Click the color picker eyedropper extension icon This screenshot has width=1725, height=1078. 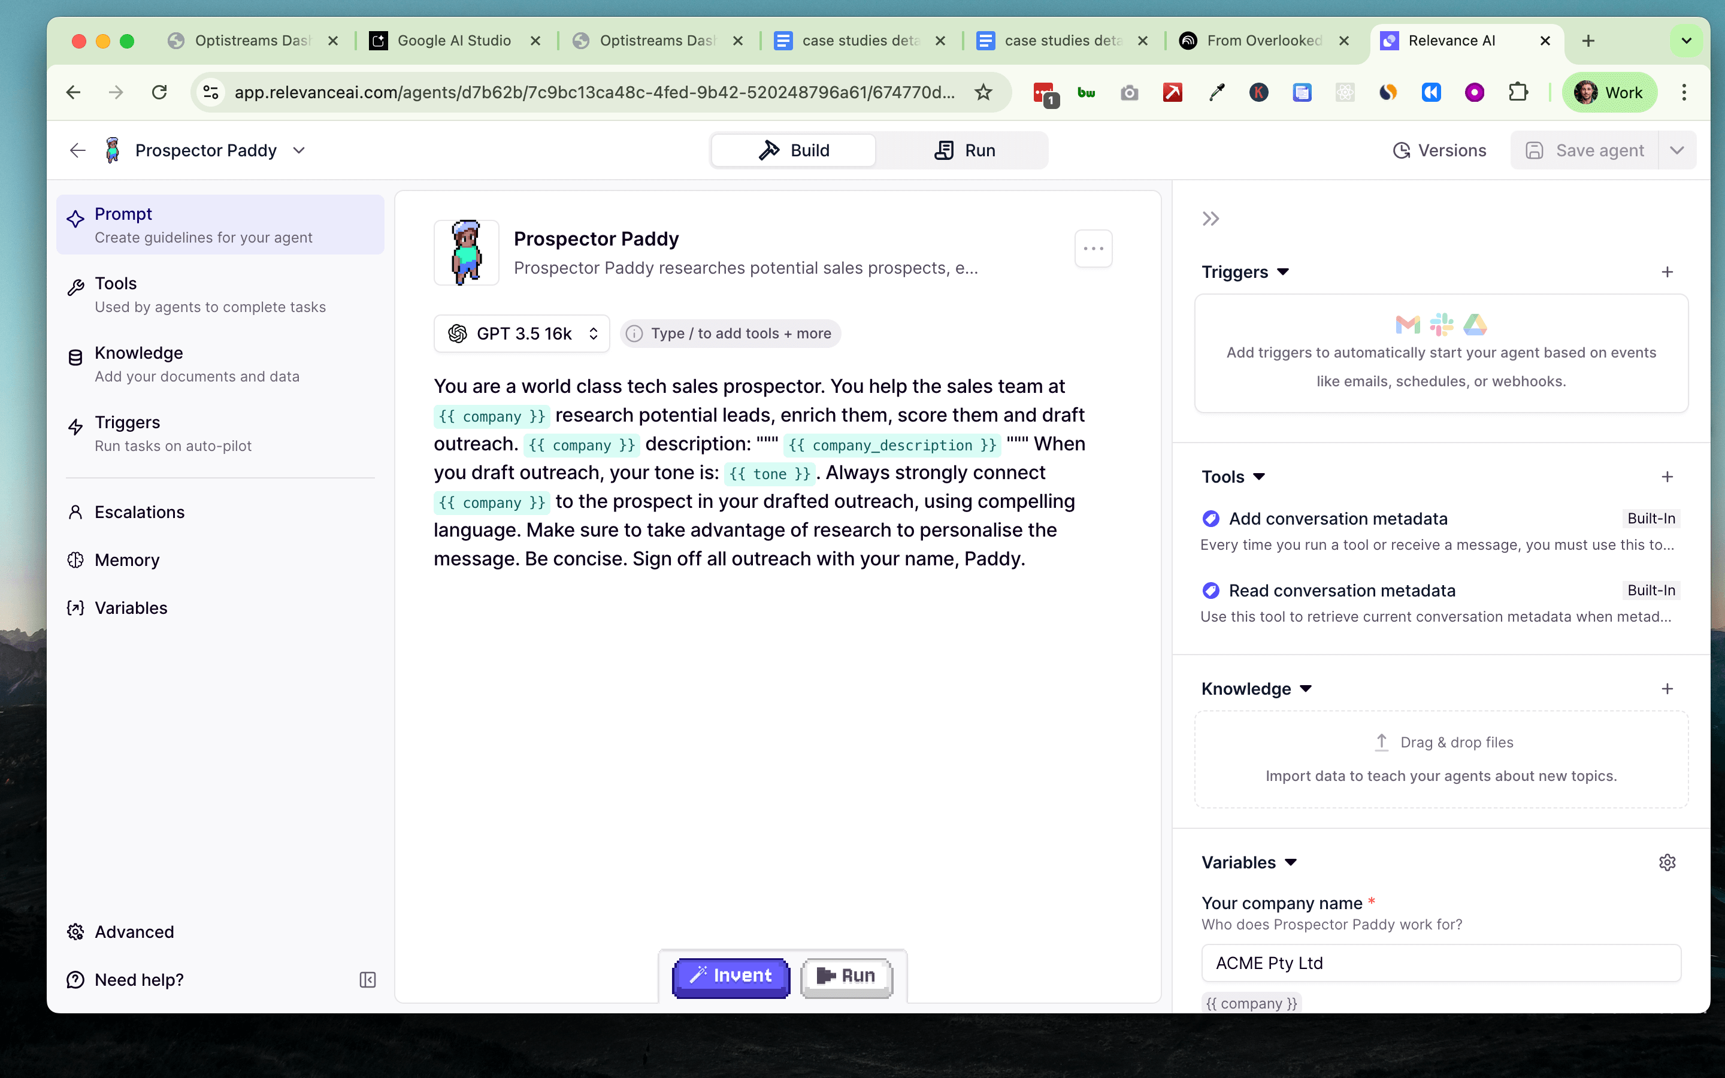click(x=1216, y=92)
